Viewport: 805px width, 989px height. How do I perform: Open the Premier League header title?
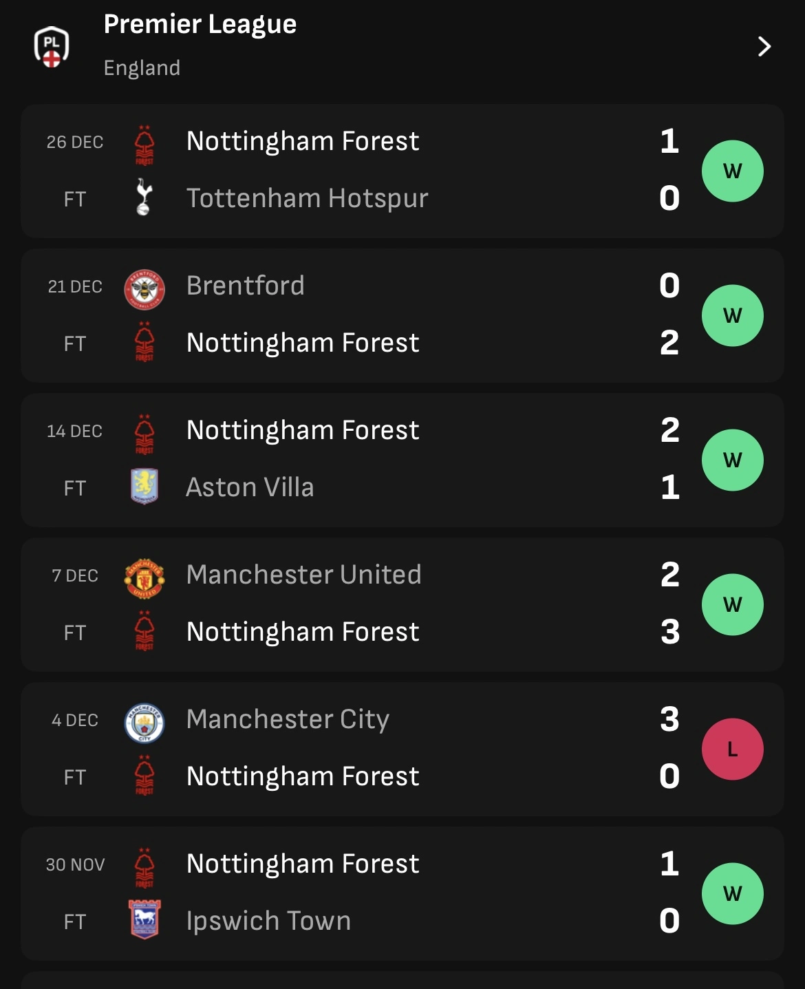pos(200,25)
